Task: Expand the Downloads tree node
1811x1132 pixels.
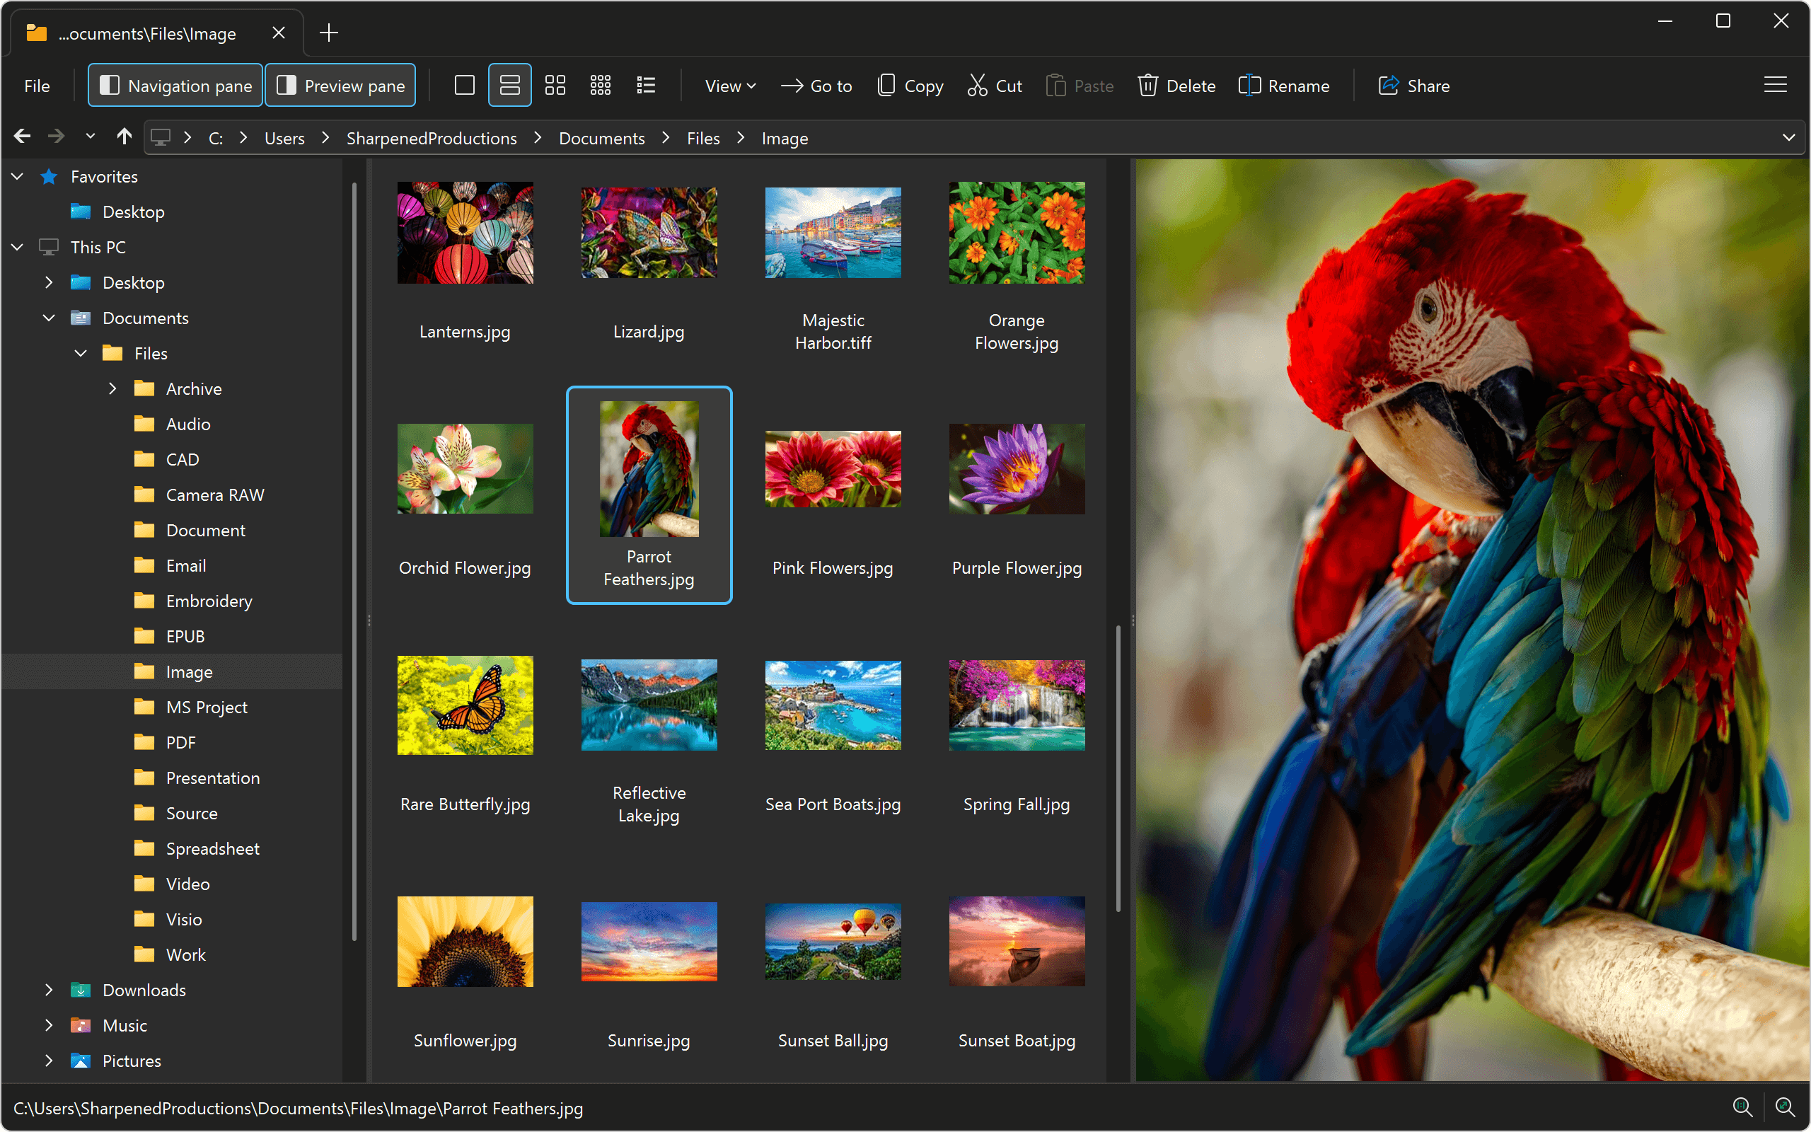Action: tap(49, 990)
